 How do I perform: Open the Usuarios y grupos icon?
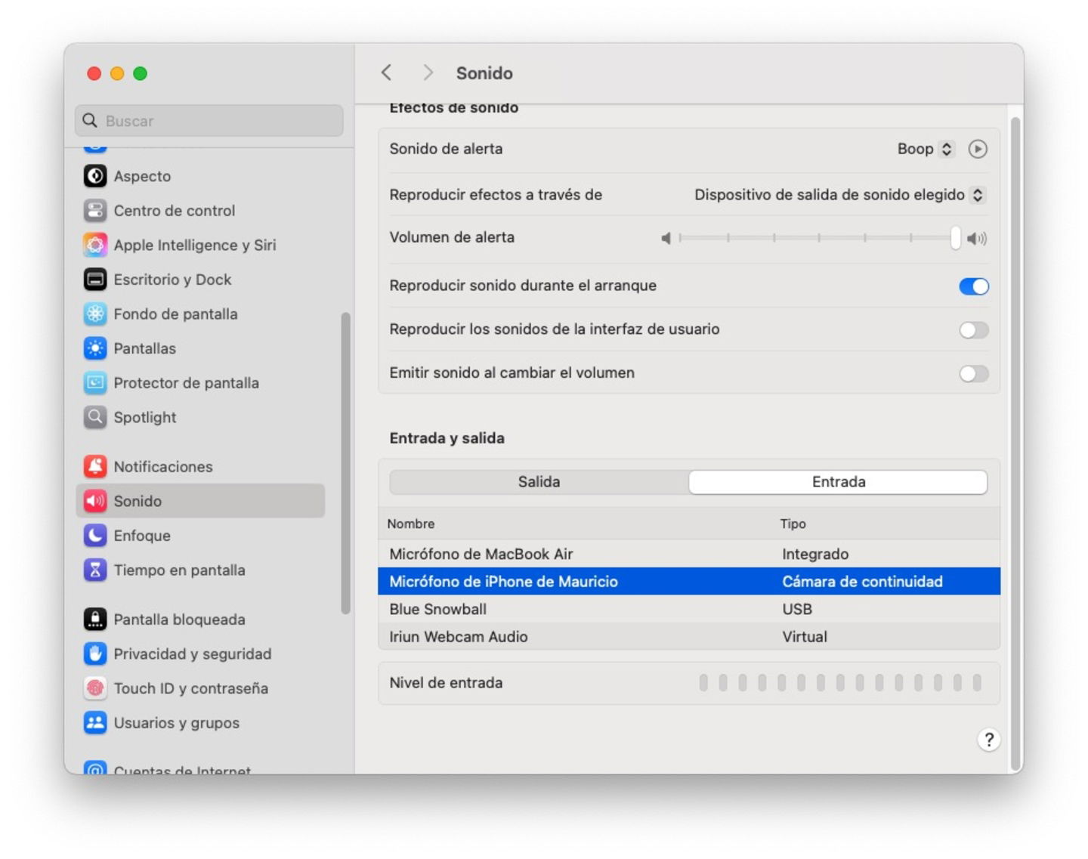coord(95,723)
